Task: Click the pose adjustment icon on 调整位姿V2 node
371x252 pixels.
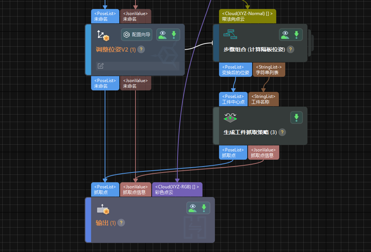Action: [x=102, y=35]
